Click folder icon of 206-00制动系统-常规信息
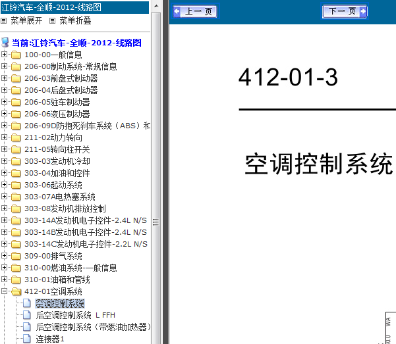This screenshot has height=344, width=396. [x=16, y=66]
